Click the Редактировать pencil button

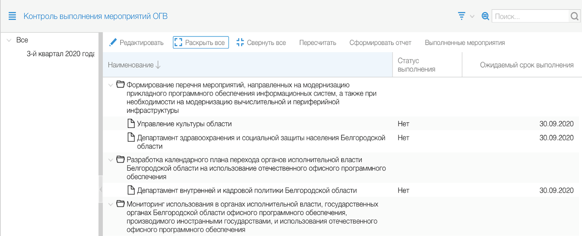point(136,43)
